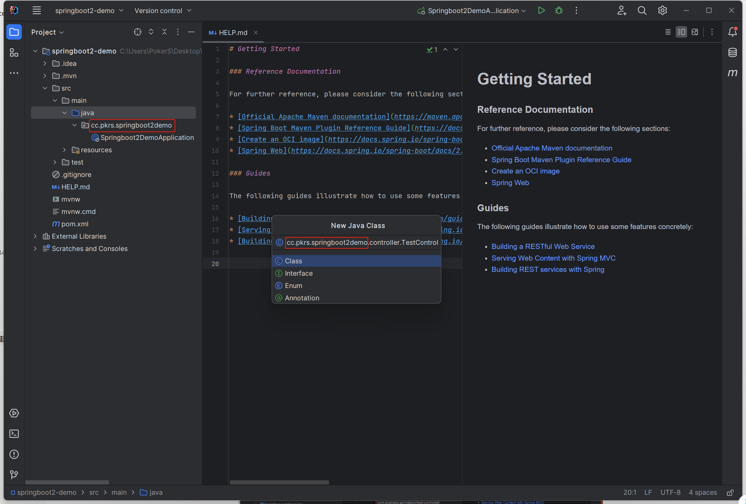Open IDE settings gear
Viewport: 746px width, 504px height.
662,11
